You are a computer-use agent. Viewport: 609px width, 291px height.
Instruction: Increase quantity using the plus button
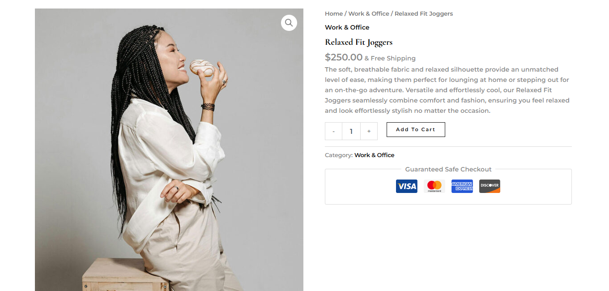[369, 131]
